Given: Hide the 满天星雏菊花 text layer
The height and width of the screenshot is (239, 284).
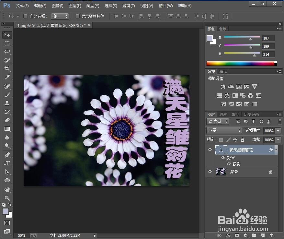Looking at the screenshot, I should [210, 149].
